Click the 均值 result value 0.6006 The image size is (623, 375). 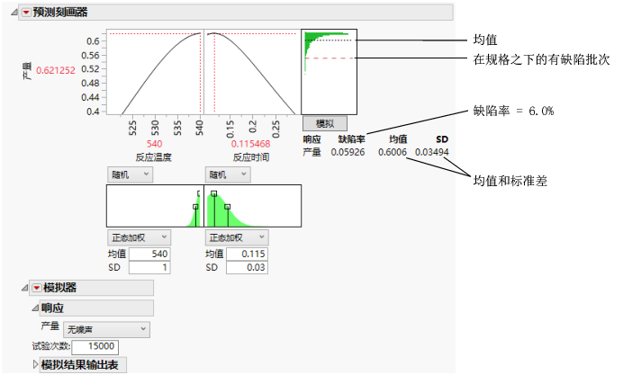pos(393,152)
